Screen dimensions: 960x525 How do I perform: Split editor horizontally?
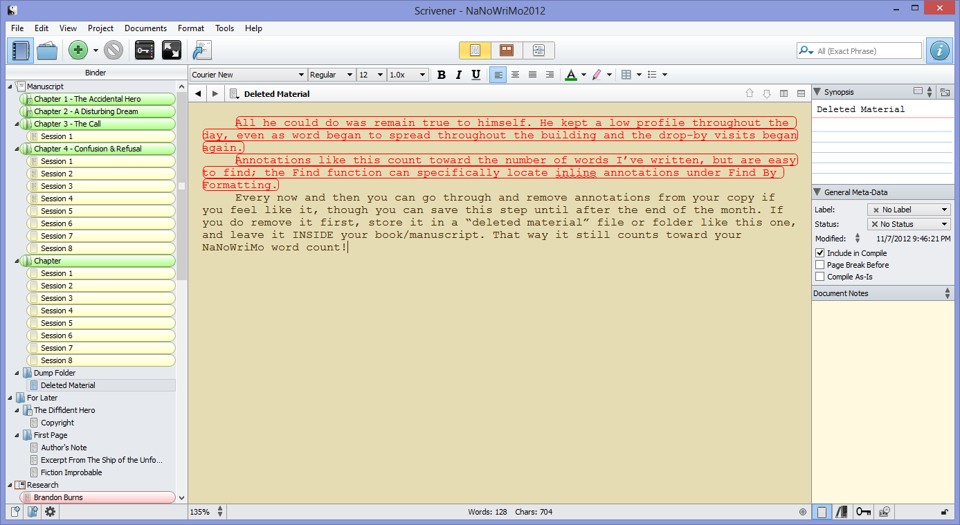(x=801, y=94)
